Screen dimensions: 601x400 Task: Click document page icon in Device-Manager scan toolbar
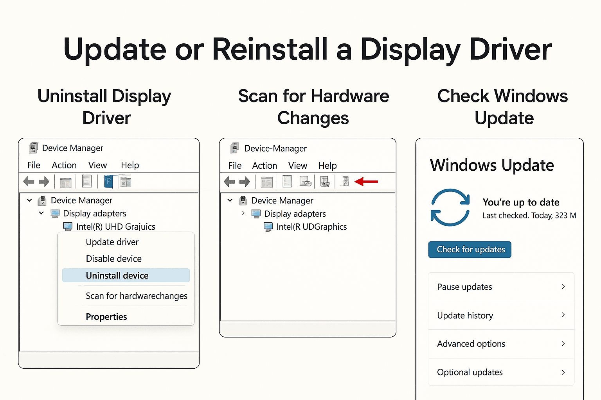[x=287, y=182]
